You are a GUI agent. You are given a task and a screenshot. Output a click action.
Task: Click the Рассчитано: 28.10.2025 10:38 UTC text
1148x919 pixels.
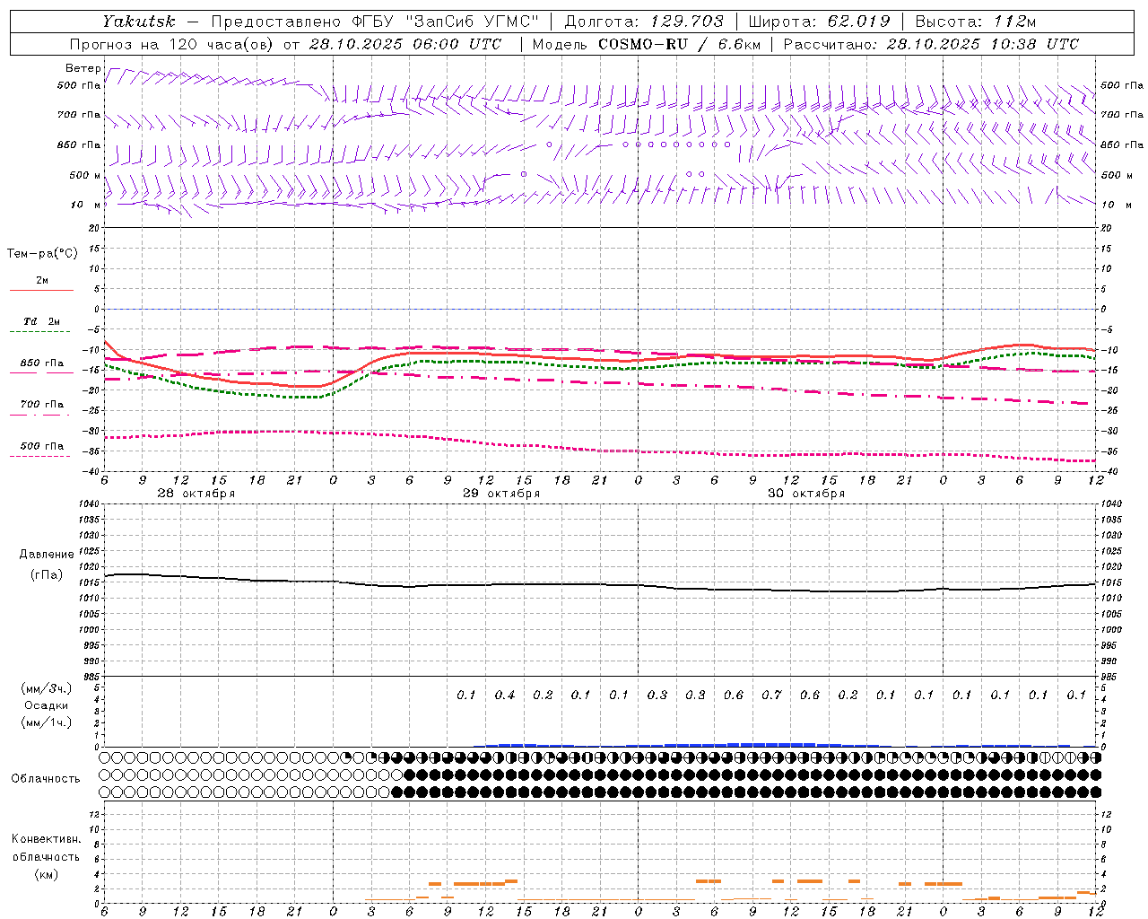931,44
